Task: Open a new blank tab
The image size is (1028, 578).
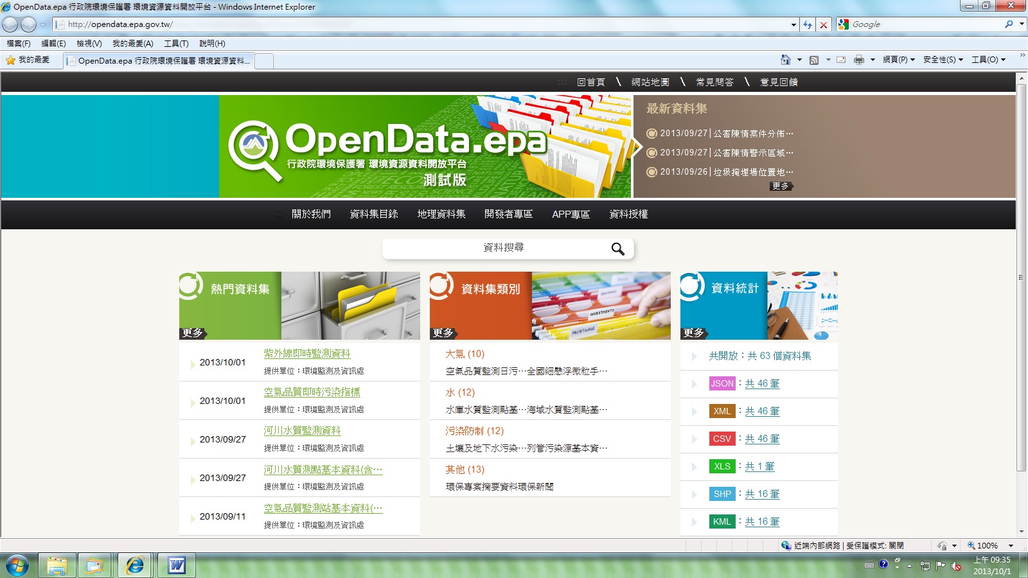Action: click(x=265, y=61)
